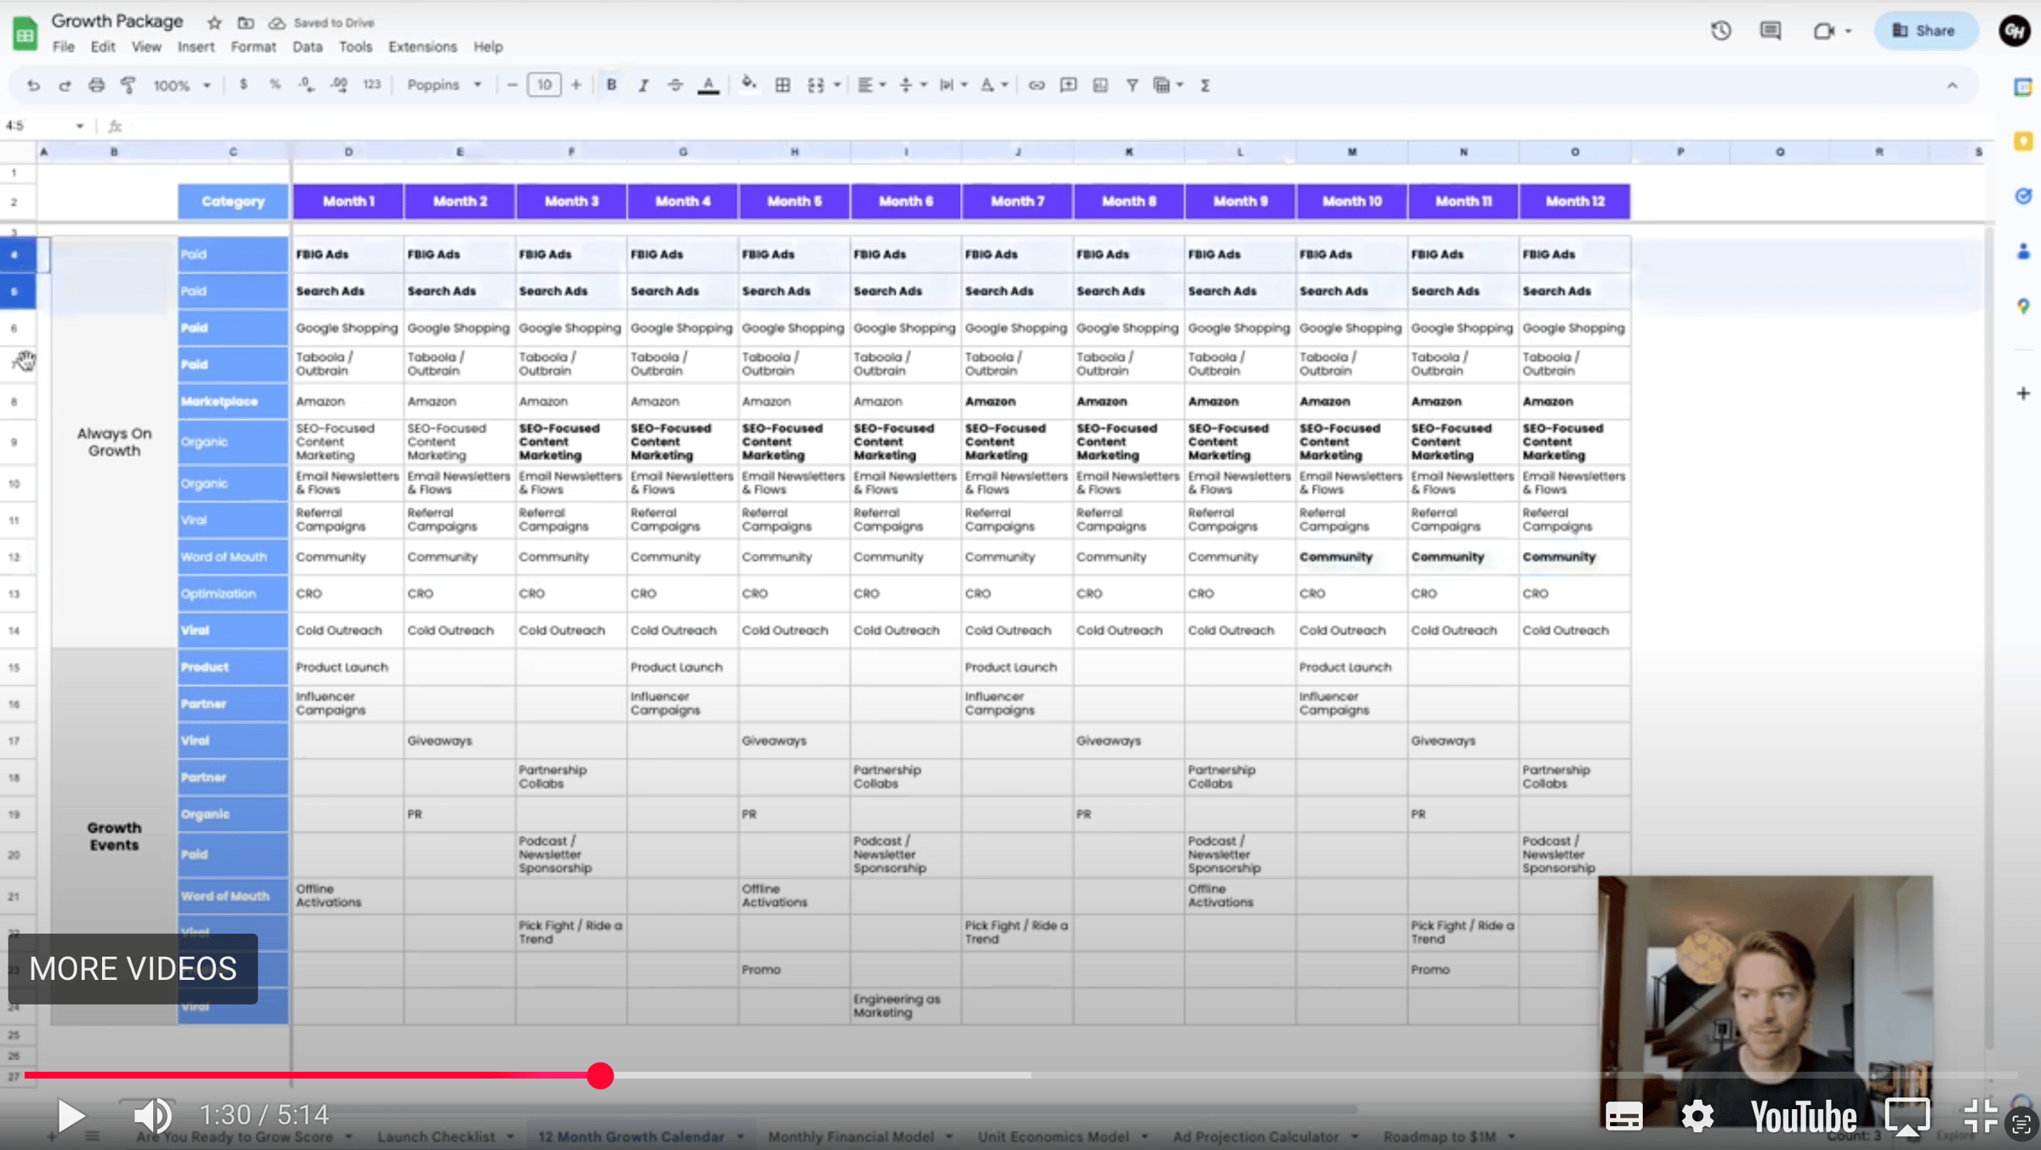Click the Google account avatar

point(2014,31)
